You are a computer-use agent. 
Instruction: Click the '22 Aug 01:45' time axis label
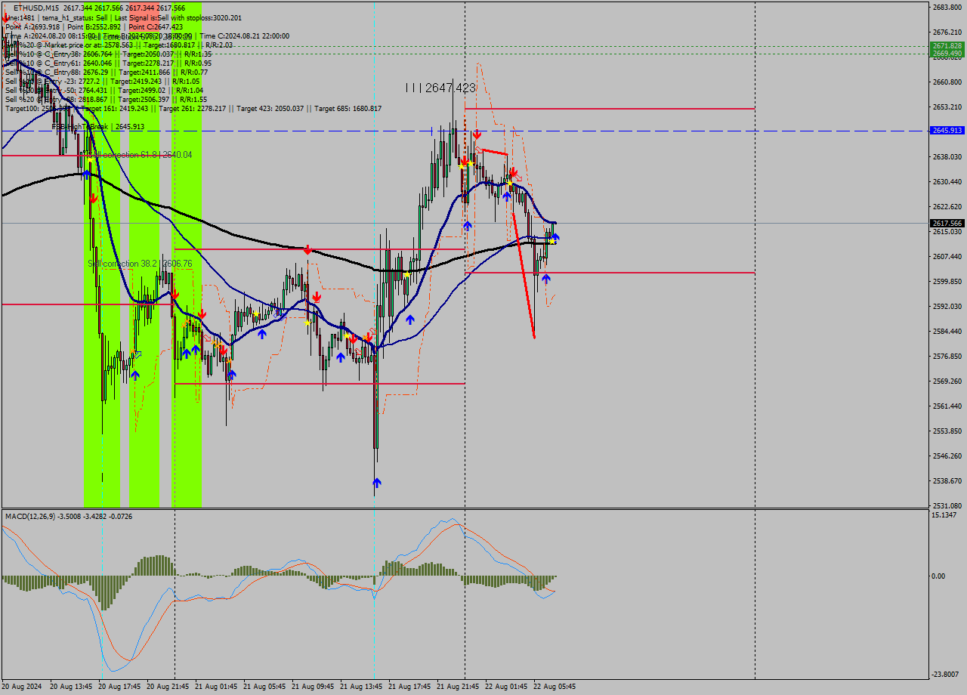(505, 687)
